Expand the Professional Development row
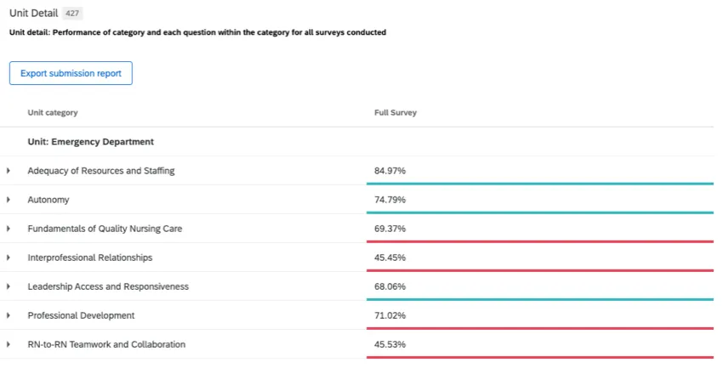The width and height of the screenshot is (723, 368). point(9,315)
